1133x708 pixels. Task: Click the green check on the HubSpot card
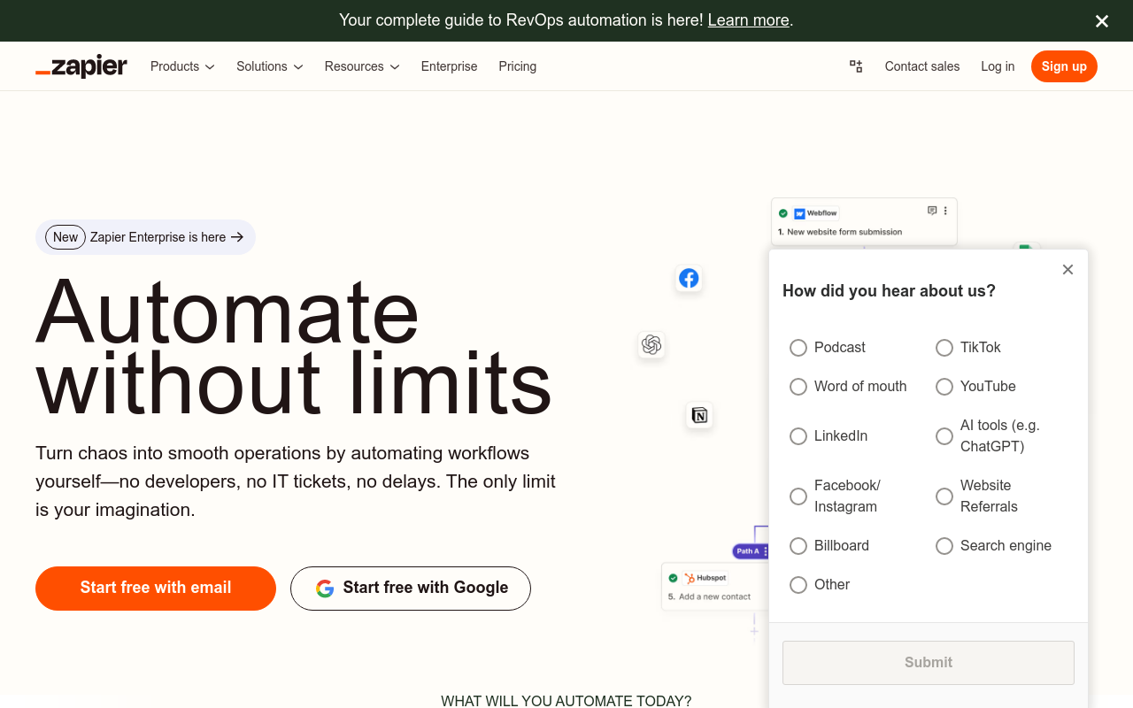pyautogui.click(x=673, y=578)
